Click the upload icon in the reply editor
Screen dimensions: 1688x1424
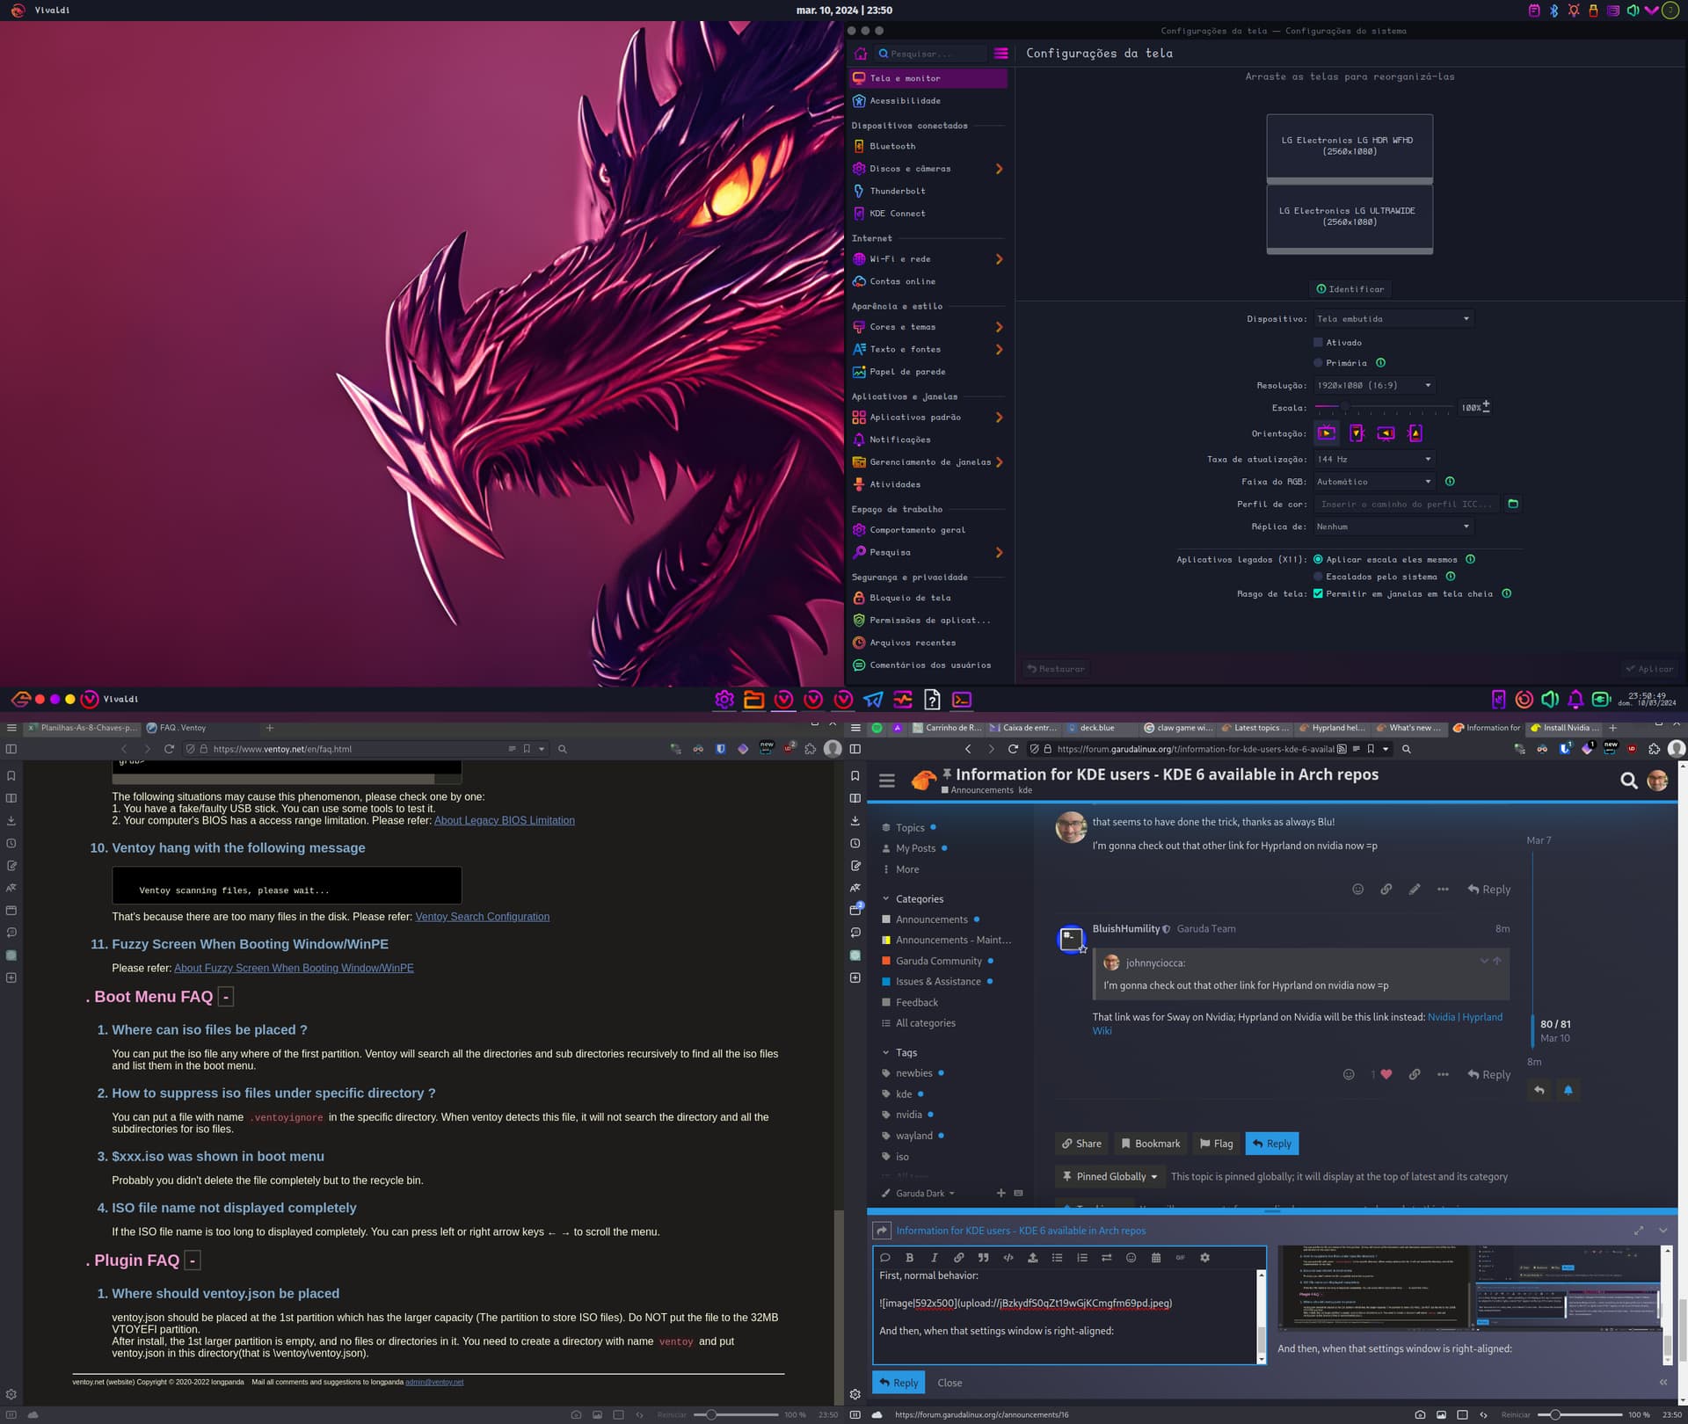[1032, 1257]
